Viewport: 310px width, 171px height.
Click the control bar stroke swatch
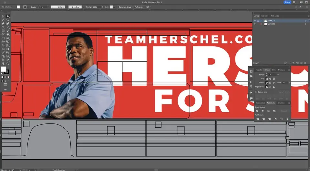(25, 7)
